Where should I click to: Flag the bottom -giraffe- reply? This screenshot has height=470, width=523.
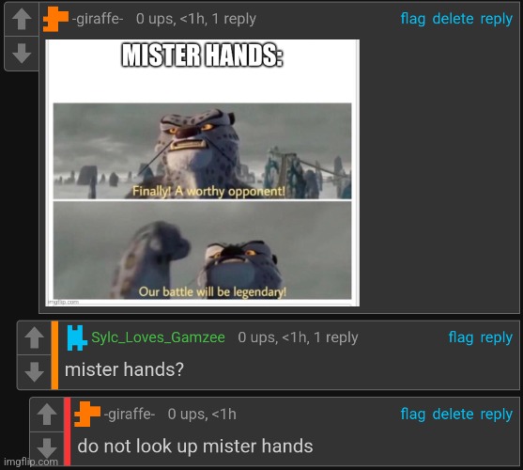tap(413, 415)
